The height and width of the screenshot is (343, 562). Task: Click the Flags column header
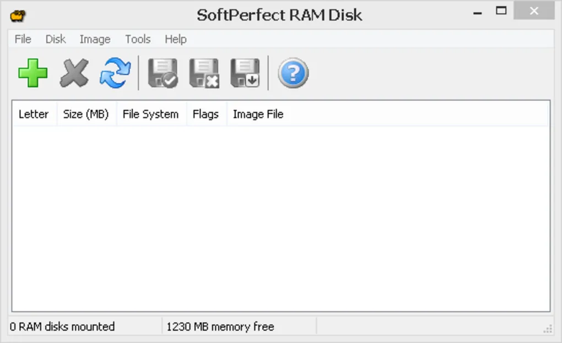click(206, 114)
